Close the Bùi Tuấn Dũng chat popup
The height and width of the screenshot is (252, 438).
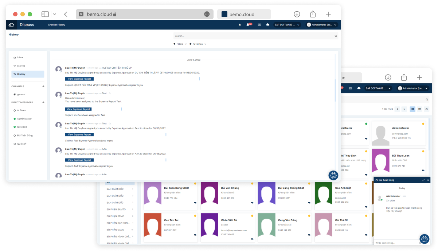coord(428,180)
